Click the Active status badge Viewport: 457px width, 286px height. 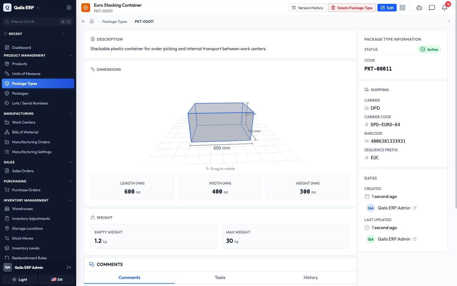429,49
